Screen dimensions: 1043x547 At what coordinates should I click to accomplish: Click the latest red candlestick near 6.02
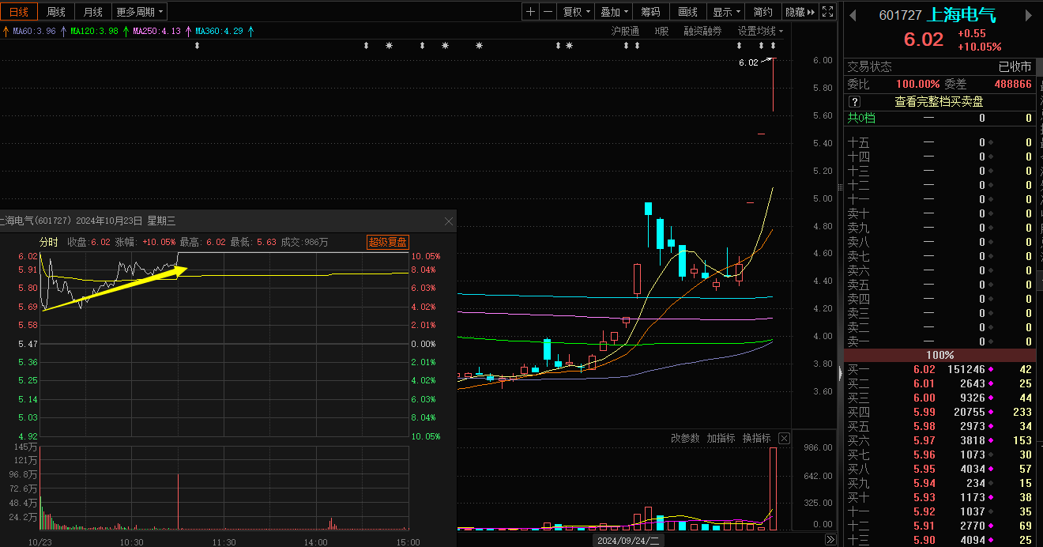773,85
